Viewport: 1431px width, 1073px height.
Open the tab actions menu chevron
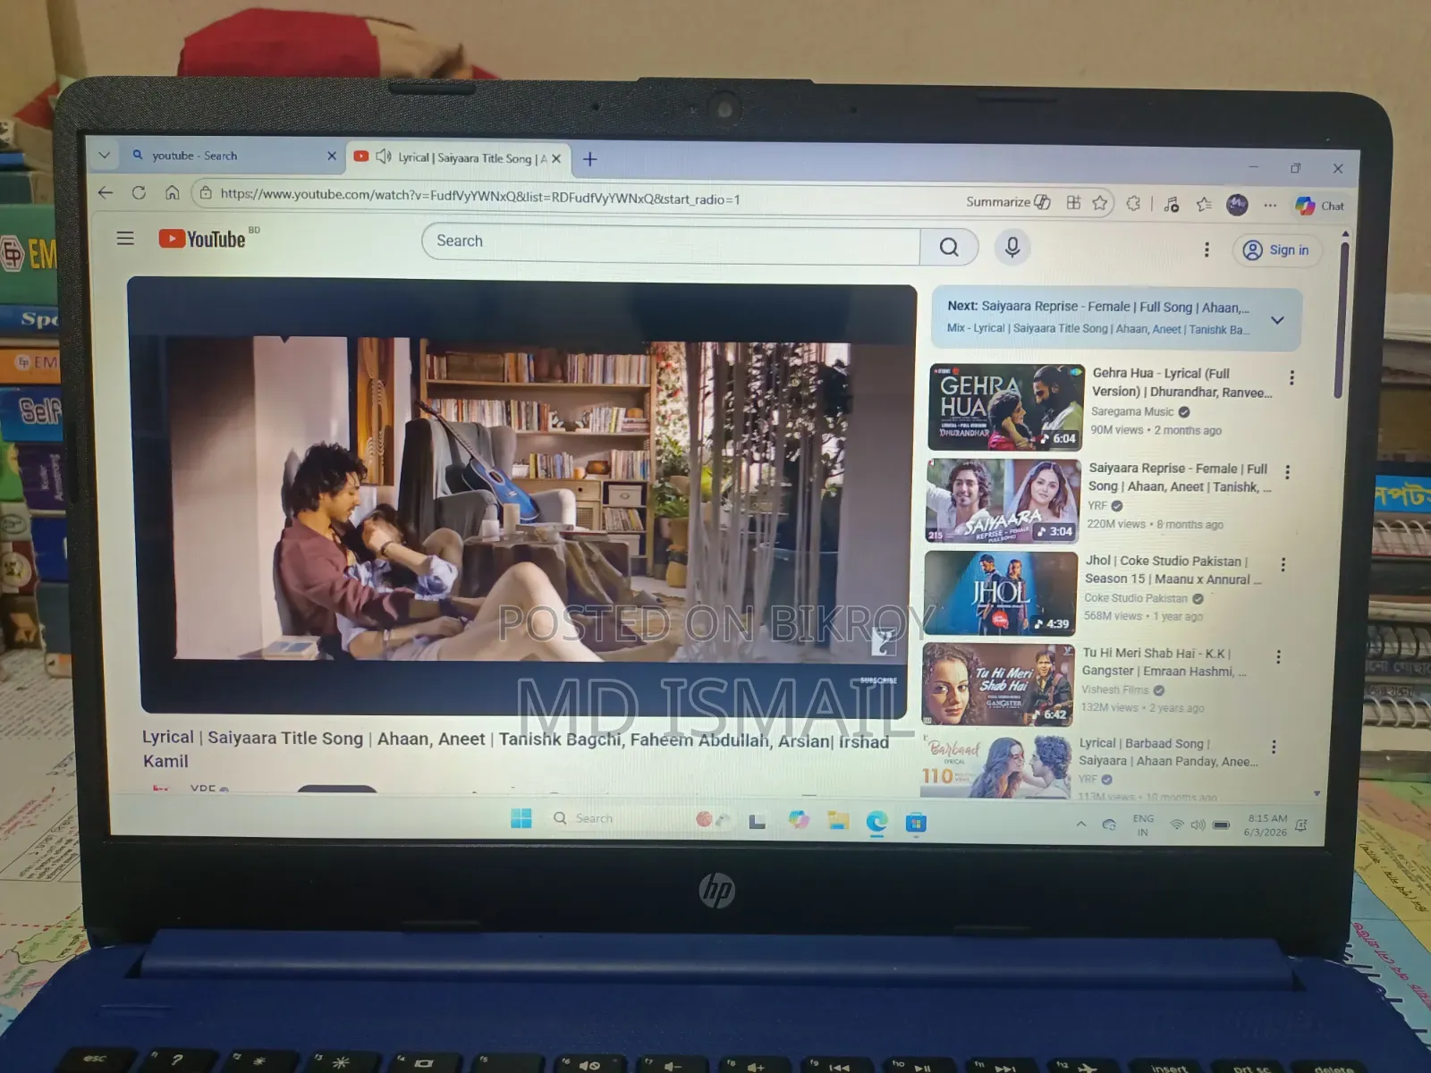click(x=105, y=156)
